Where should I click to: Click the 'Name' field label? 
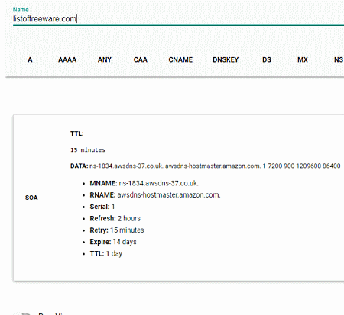click(21, 10)
